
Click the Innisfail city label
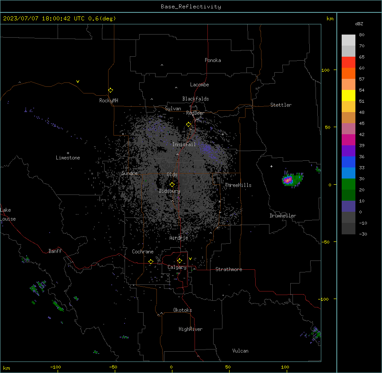[184, 144]
